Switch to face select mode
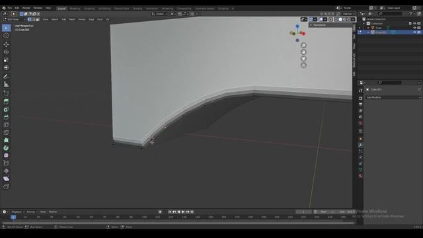The image size is (423, 238). click(38, 19)
